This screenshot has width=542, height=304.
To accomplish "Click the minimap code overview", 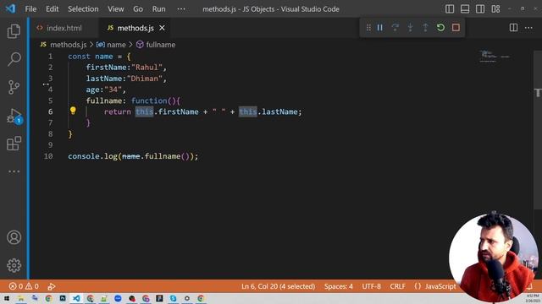I will point(495,57).
